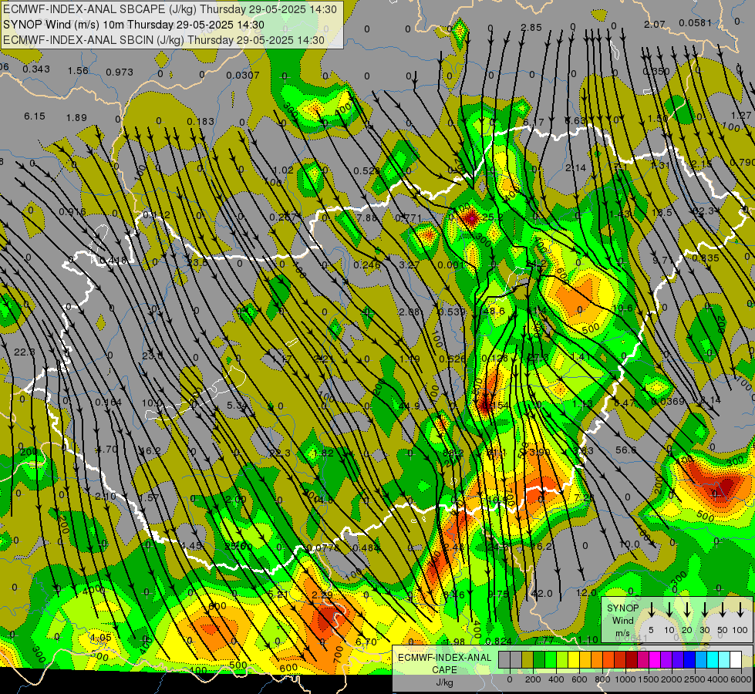Screen dimensions: 755x694
Task: Click the station value '0.343'
Action: click(x=36, y=69)
